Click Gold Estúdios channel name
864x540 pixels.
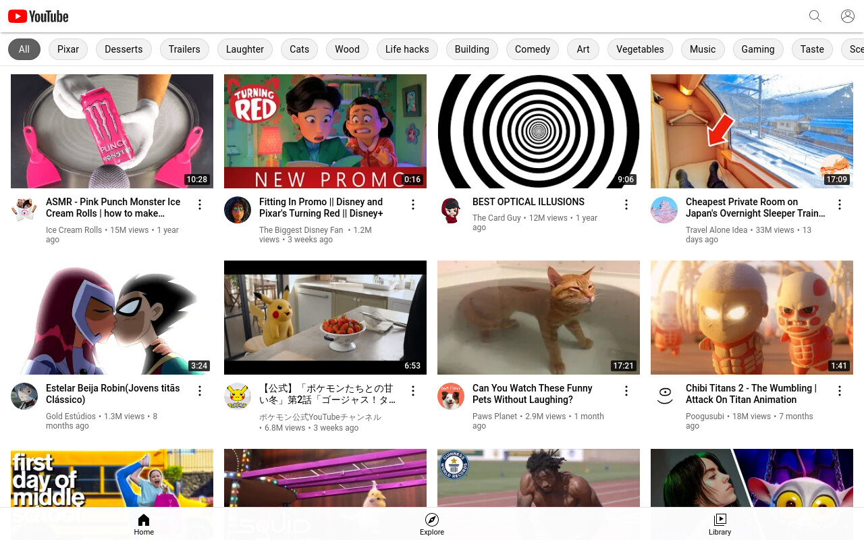coord(71,416)
